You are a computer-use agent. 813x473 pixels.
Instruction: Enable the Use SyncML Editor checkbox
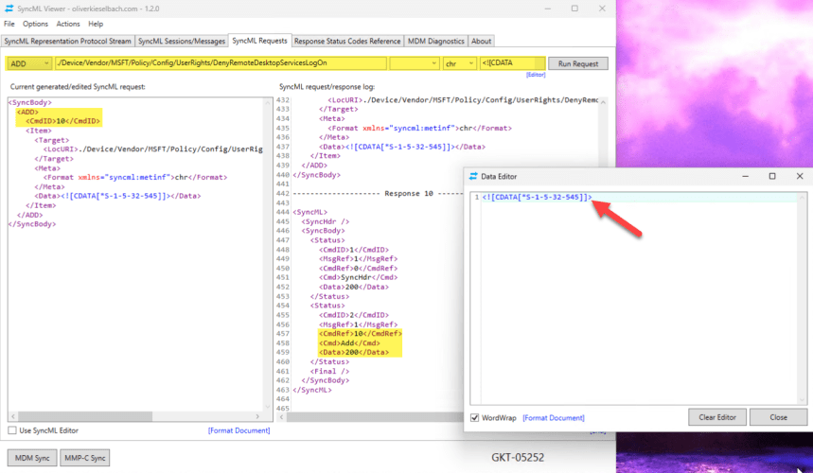(x=12, y=430)
